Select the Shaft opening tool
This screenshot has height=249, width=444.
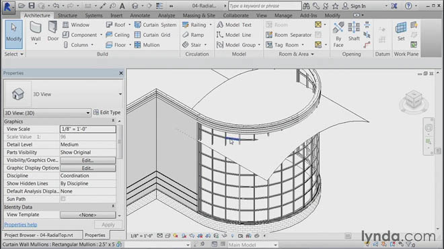pos(354,32)
